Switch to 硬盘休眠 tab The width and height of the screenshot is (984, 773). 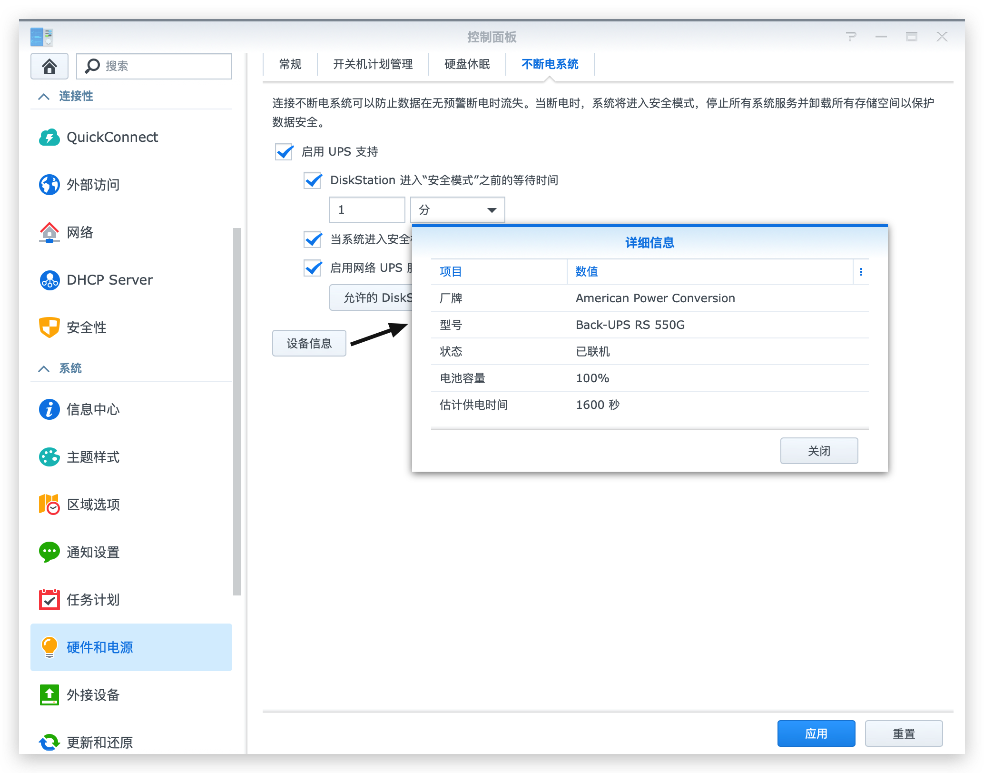467,64
